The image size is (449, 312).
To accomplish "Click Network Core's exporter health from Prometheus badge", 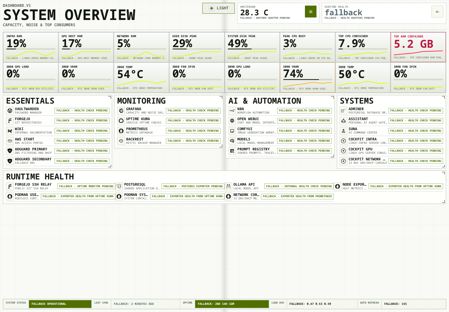I will [x=297, y=196].
